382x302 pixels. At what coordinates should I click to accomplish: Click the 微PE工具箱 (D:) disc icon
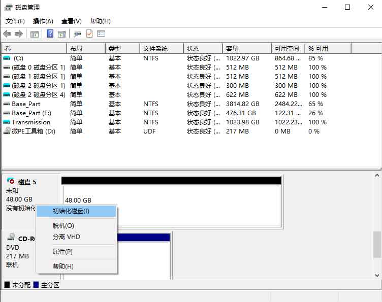click(x=7, y=131)
